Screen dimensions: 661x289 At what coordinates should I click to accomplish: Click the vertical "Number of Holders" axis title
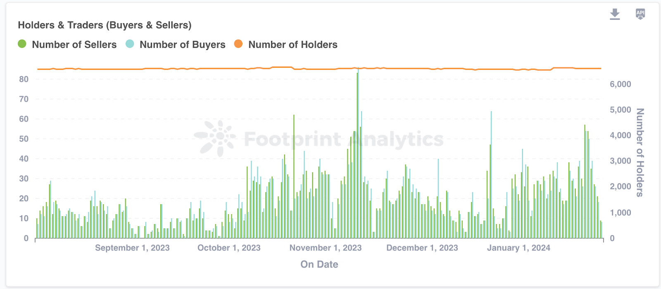point(640,153)
